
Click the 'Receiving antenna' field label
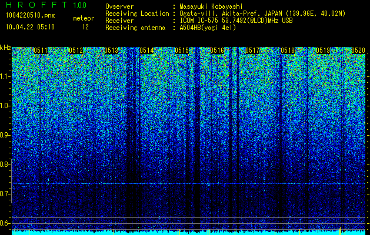tap(135, 28)
